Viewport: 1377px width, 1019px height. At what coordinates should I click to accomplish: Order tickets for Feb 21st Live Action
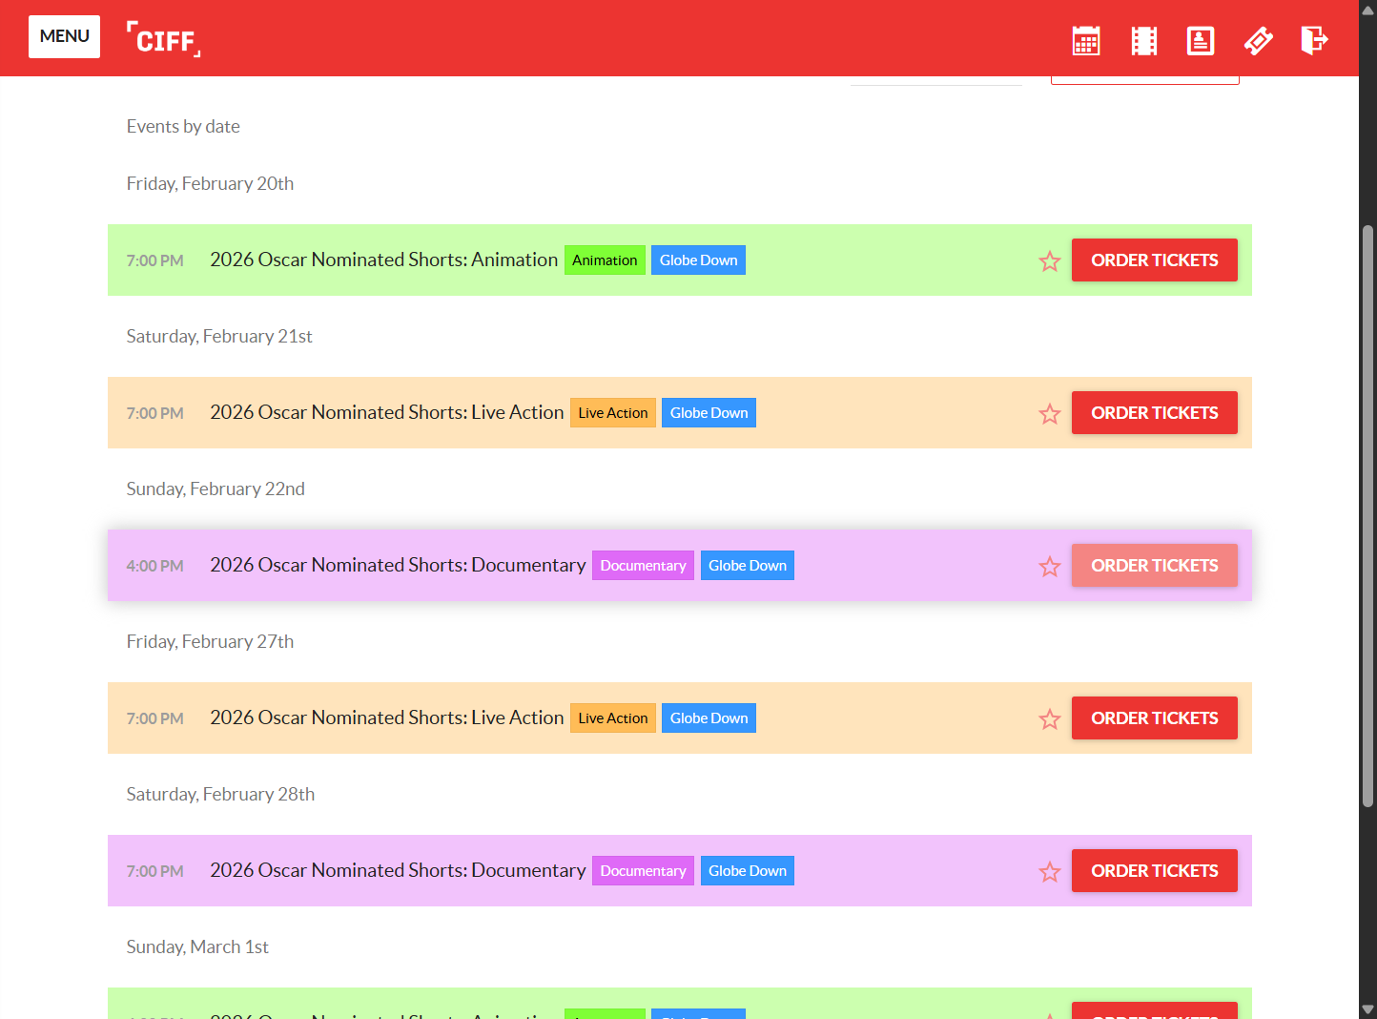pyautogui.click(x=1154, y=412)
